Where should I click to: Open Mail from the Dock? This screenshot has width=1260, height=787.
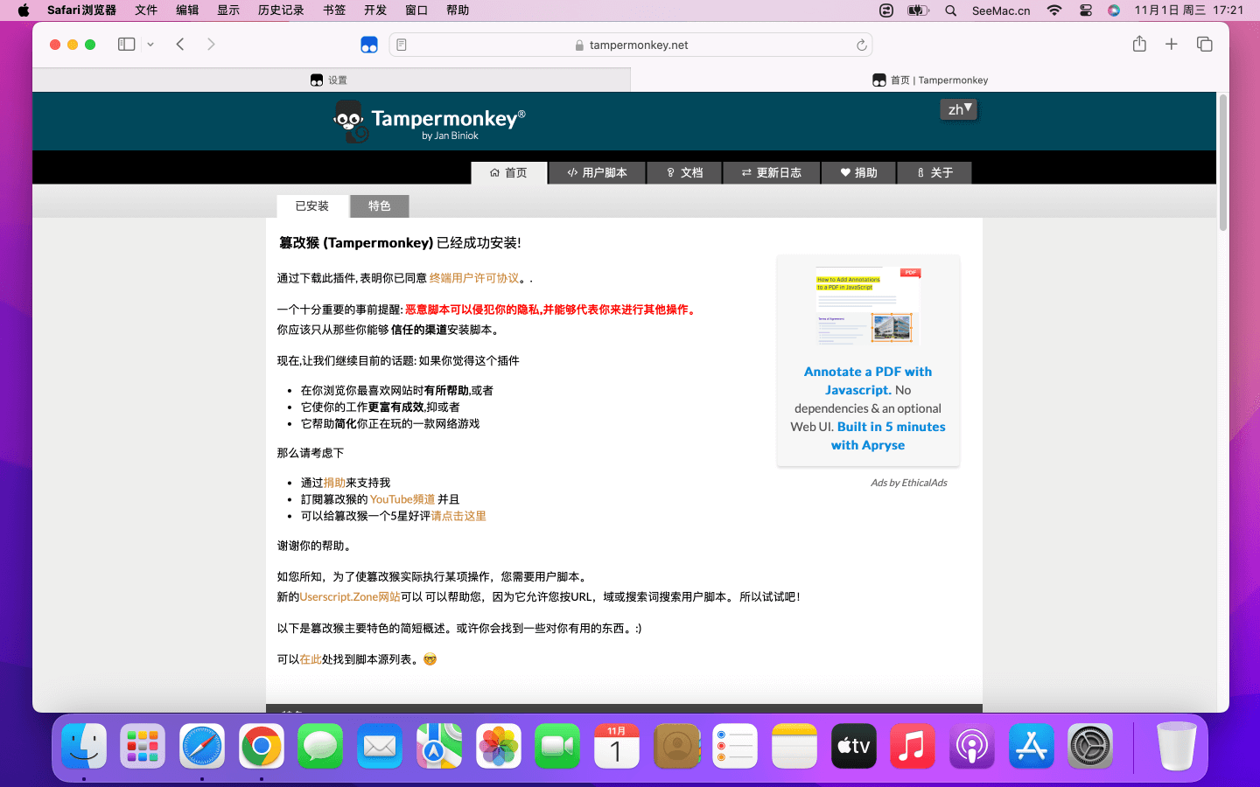point(380,746)
